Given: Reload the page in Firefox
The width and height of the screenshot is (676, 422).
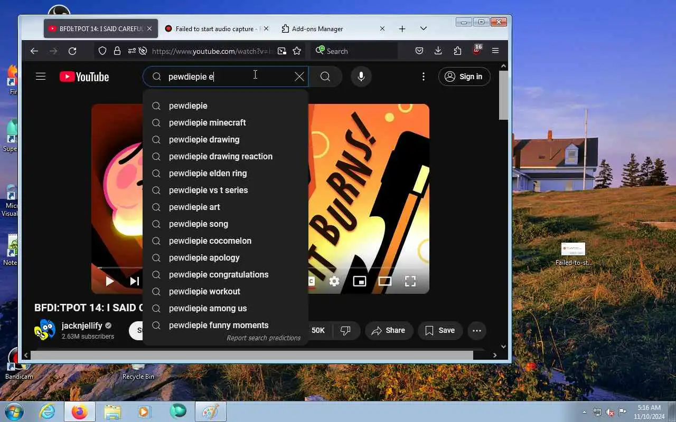Looking at the screenshot, I should 72,51.
